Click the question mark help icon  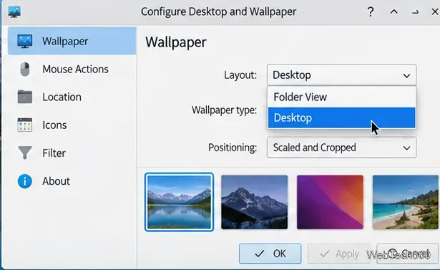click(x=371, y=11)
